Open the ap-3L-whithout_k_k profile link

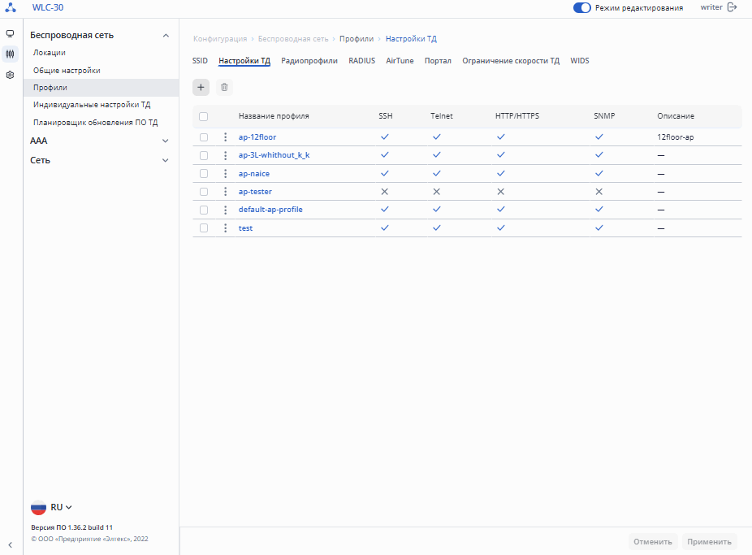(x=274, y=155)
